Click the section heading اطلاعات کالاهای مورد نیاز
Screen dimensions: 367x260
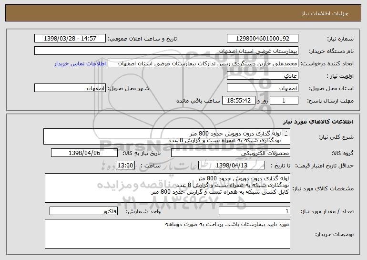pyautogui.click(x=318, y=122)
